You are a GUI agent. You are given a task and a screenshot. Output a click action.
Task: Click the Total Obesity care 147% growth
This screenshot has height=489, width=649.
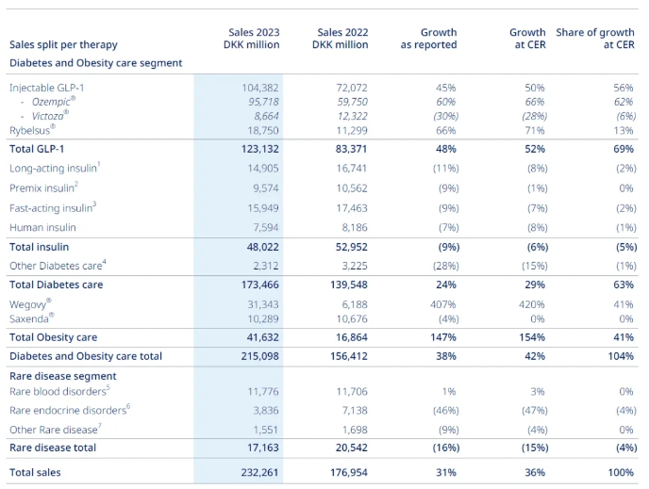coord(443,337)
